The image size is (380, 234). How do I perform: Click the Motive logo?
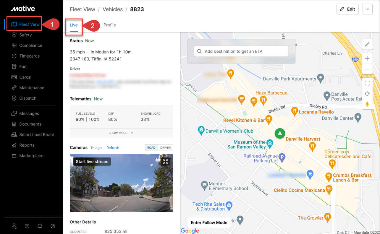[x=23, y=9]
